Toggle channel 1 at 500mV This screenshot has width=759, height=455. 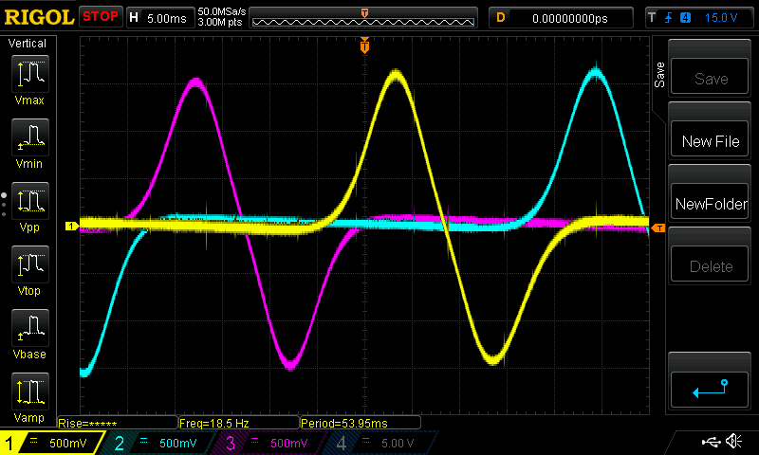[x=52, y=443]
